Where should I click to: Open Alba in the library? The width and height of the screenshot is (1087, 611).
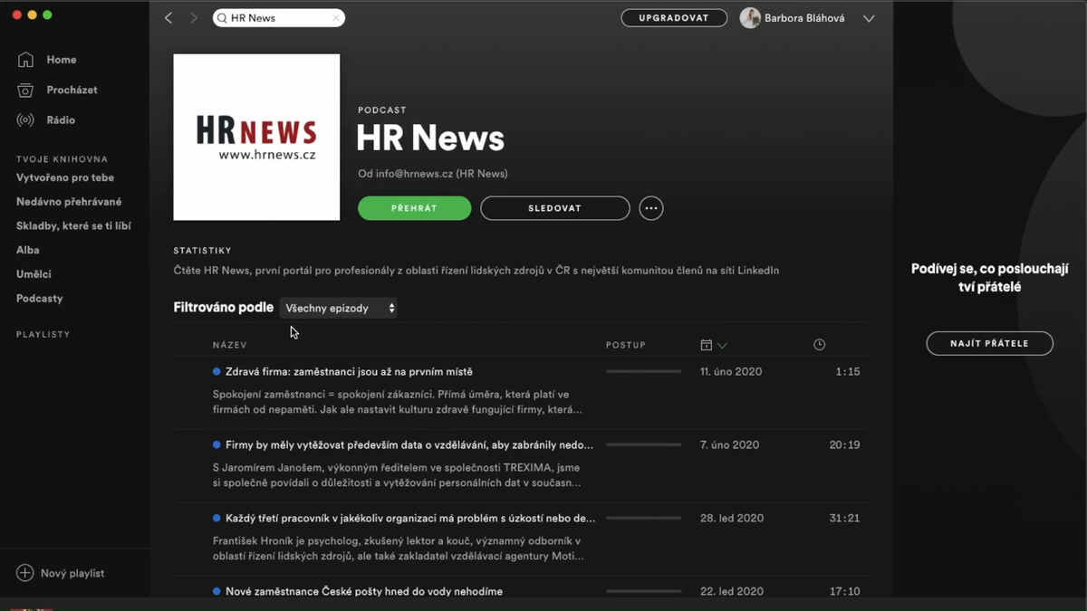click(x=28, y=250)
